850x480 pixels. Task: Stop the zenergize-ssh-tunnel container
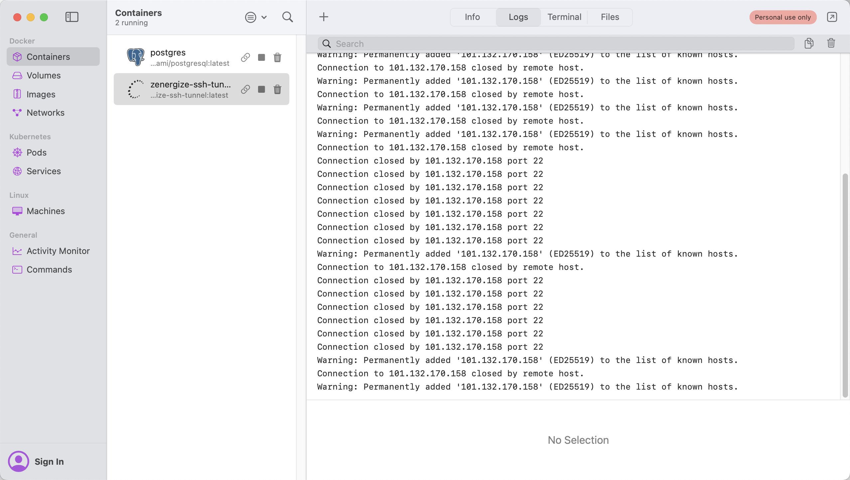pyautogui.click(x=261, y=89)
